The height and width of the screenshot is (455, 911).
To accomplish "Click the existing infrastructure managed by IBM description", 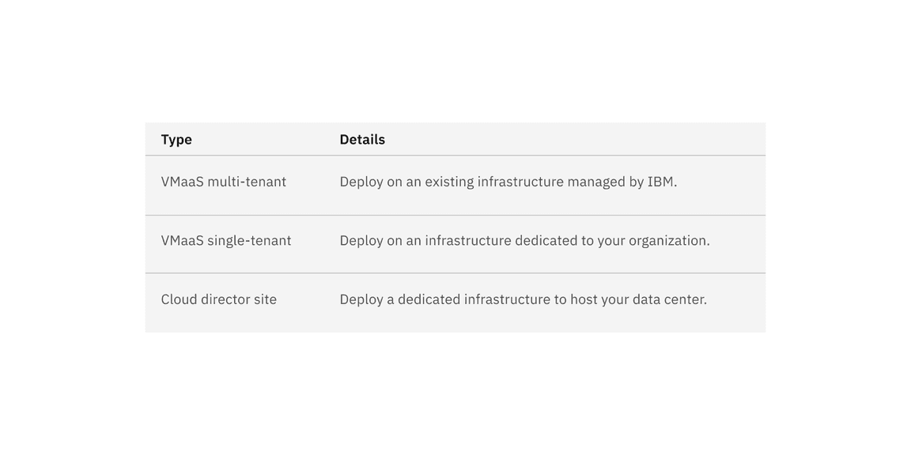I will [x=508, y=182].
